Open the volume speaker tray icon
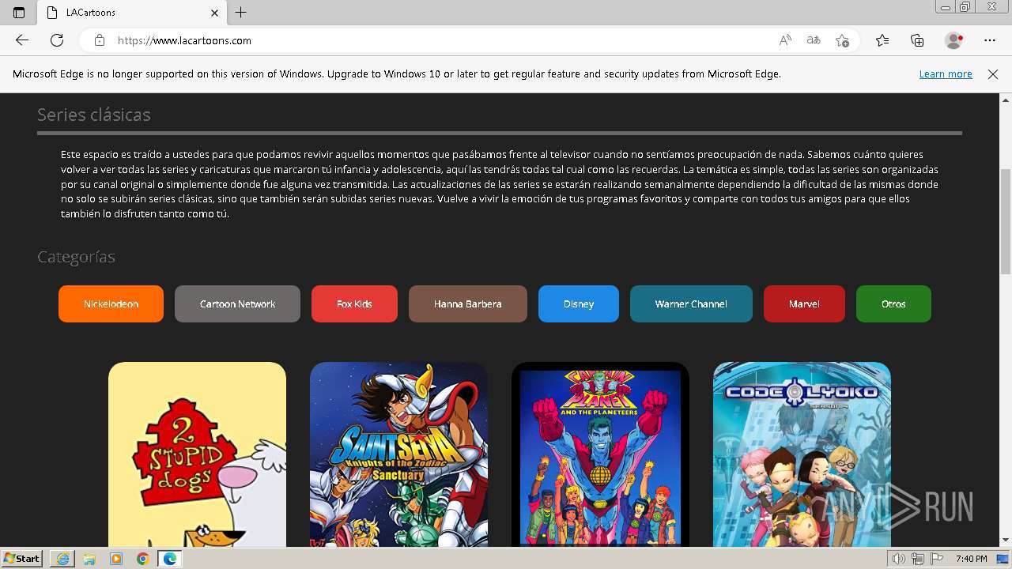The width and height of the screenshot is (1012, 569). tap(899, 559)
